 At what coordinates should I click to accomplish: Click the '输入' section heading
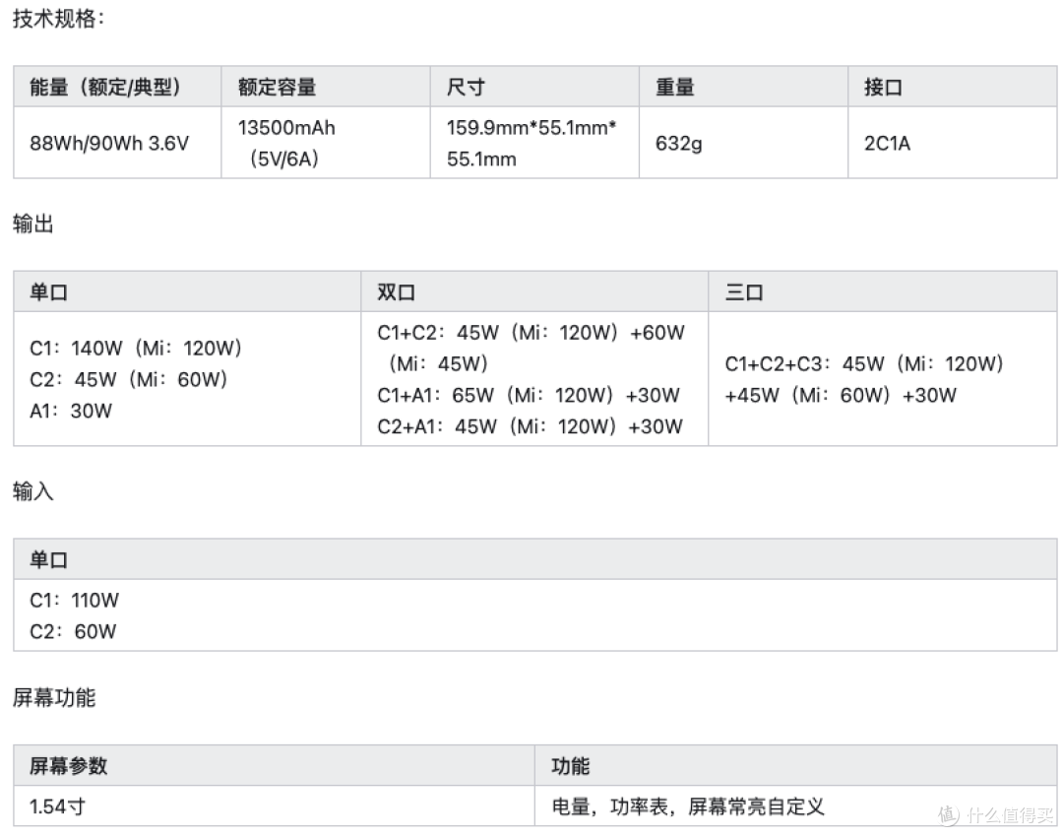pos(32,490)
